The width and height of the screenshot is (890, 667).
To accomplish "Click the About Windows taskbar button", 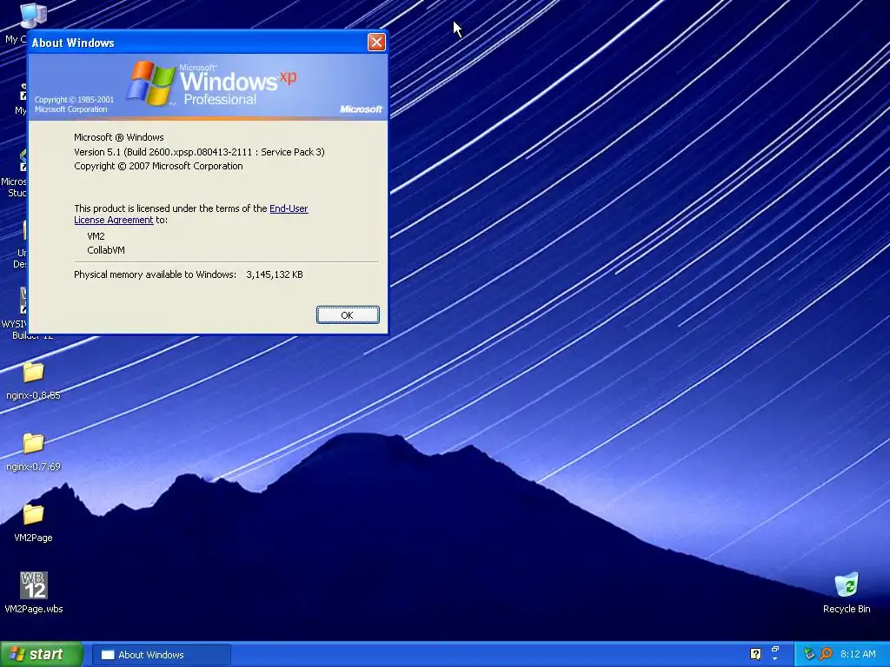I will pyautogui.click(x=161, y=655).
